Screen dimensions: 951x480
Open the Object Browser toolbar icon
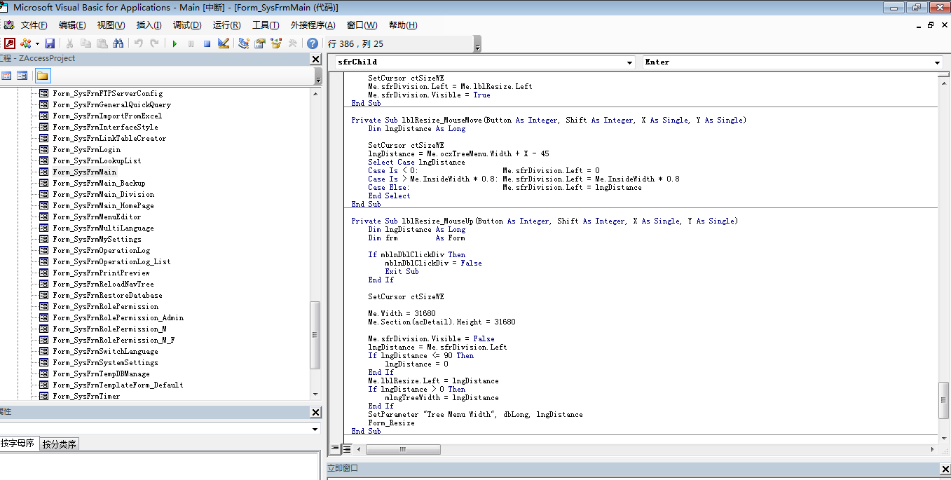click(275, 43)
